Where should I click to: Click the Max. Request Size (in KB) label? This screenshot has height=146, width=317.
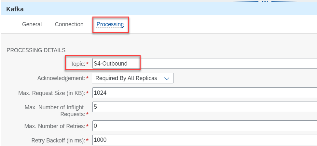pyautogui.click(x=51, y=93)
